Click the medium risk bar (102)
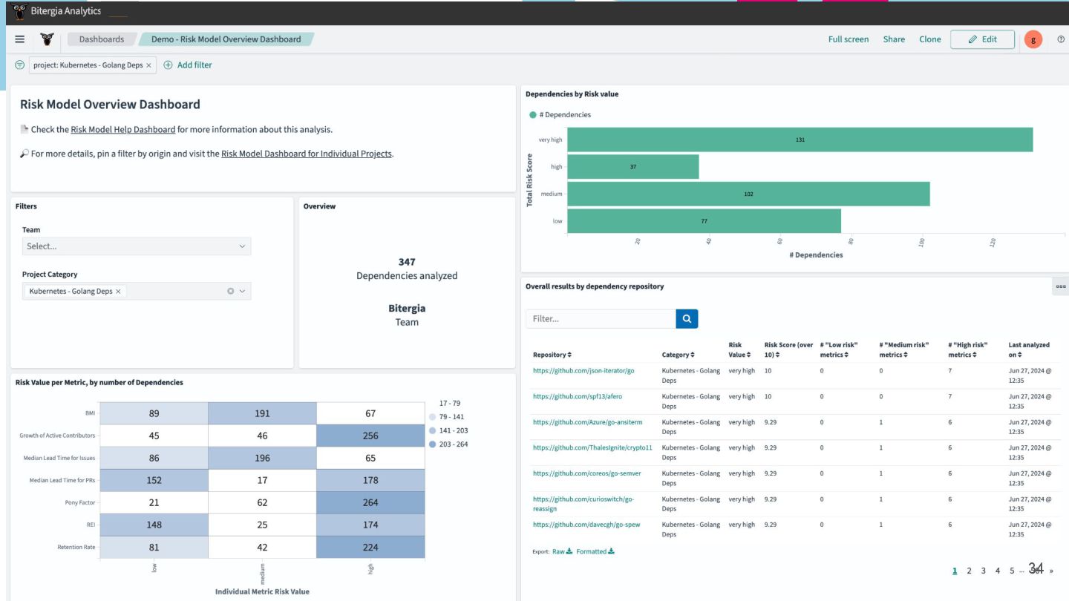 (x=748, y=194)
